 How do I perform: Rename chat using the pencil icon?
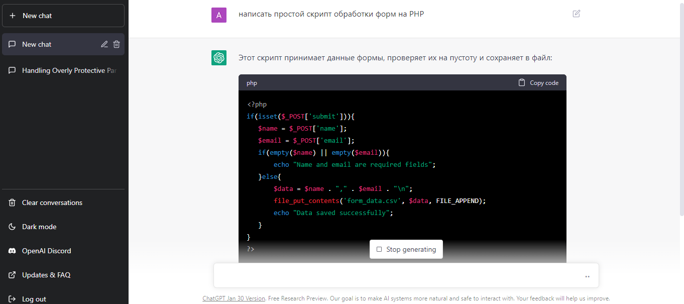pyautogui.click(x=104, y=44)
